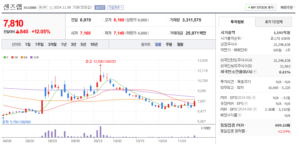Click the MY STOCK 추가 button
299x144 pixels.
[260, 7]
